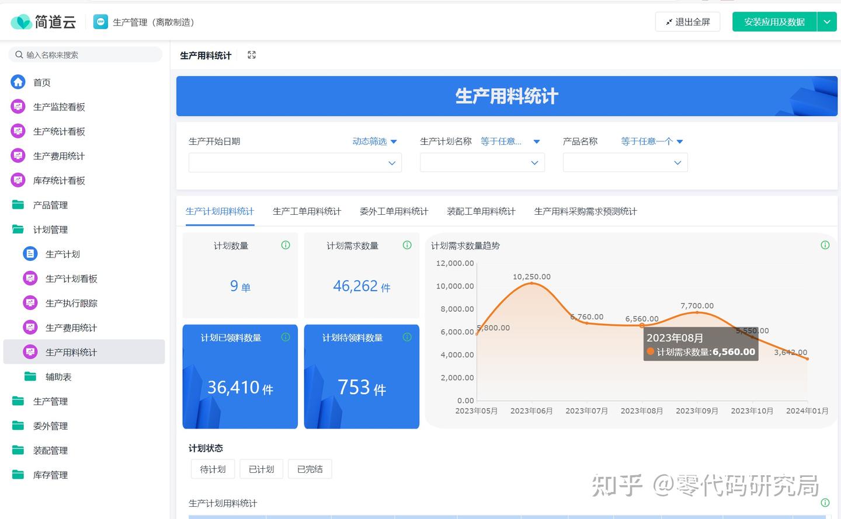Click the fullscreen expand icon beside 生产用料统计 title
This screenshot has height=519, width=841.
252,55
